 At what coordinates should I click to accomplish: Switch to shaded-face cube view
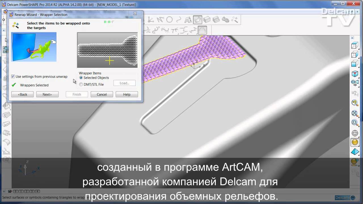355,54
